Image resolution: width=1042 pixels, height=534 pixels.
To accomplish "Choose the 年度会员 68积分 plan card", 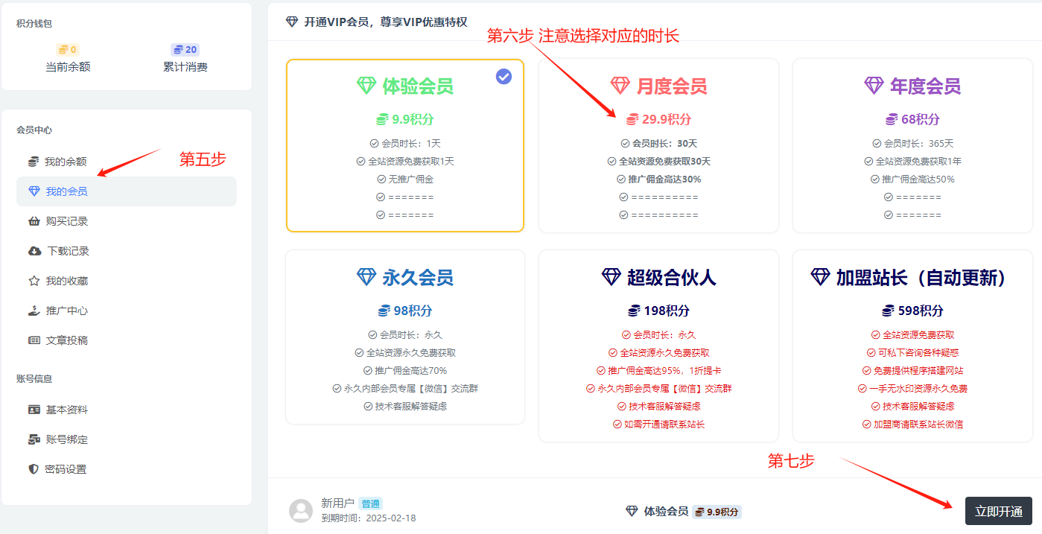I will [912, 146].
